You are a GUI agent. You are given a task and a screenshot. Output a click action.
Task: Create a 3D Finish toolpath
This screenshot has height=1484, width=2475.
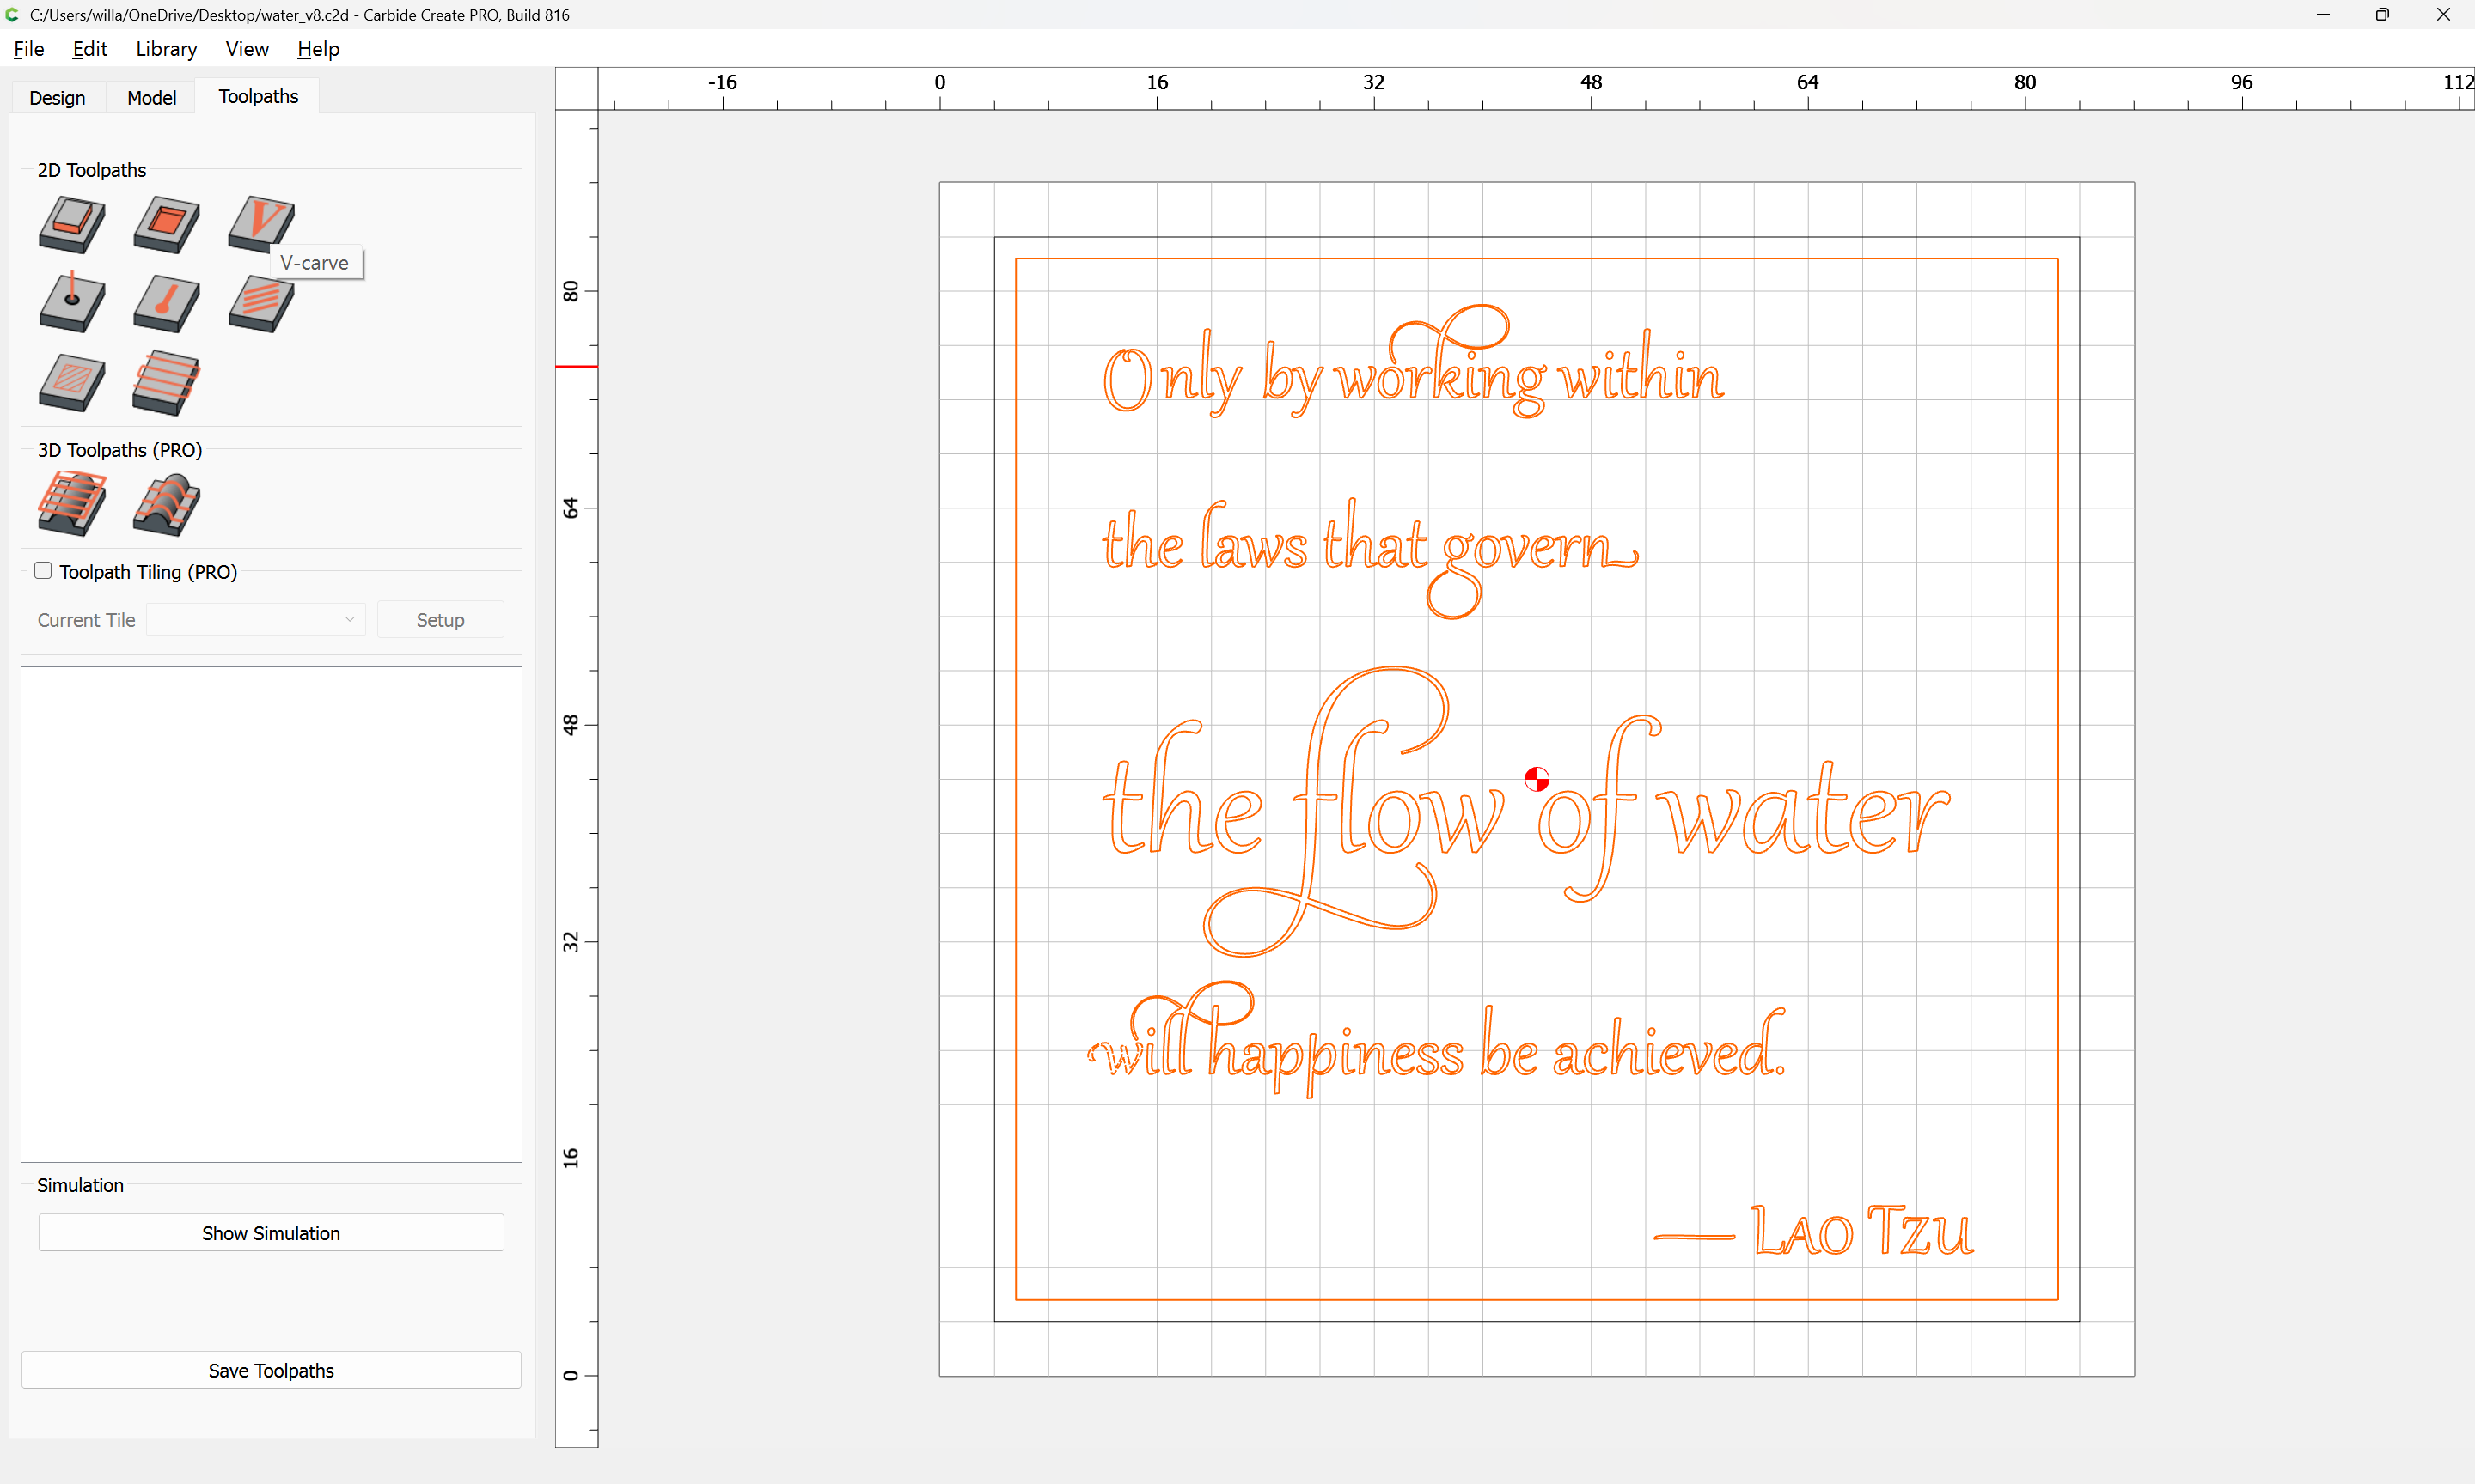166,504
